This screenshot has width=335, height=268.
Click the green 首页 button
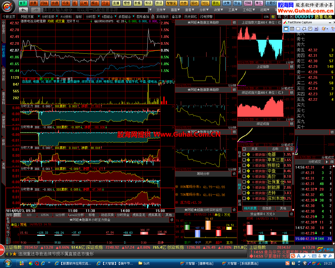[x=23, y=3]
